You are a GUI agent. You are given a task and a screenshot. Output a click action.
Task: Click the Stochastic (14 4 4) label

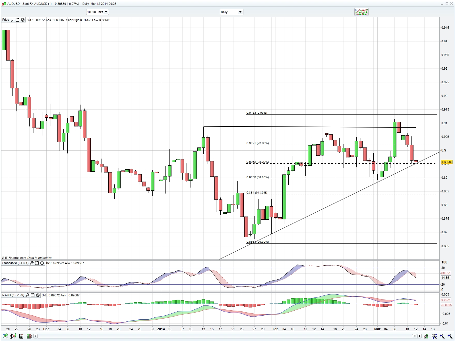coord(15,263)
